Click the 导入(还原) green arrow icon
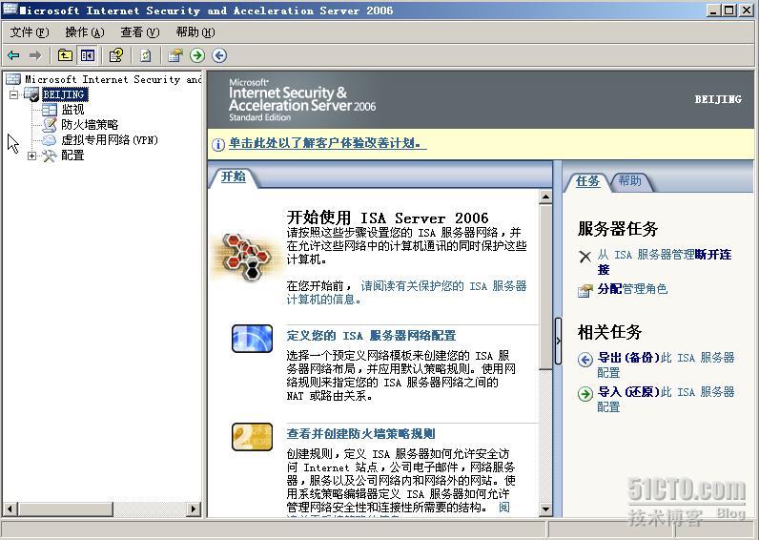Image resolution: width=759 pixels, height=540 pixels. coord(585,394)
